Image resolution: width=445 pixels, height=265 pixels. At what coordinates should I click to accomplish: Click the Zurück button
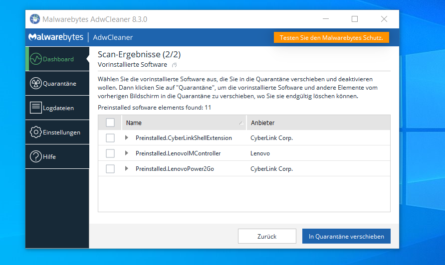coord(267,236)
